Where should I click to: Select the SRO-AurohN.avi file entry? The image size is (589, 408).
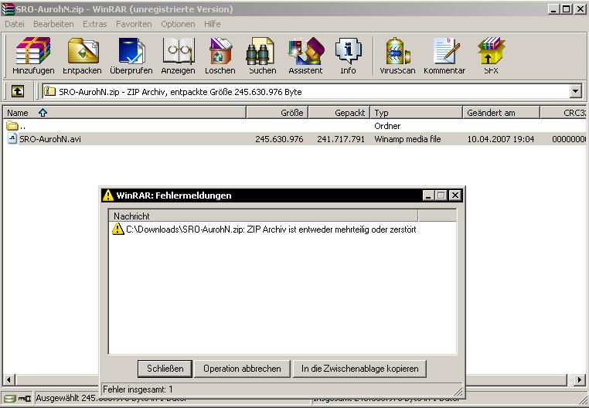tap(49, 139)
